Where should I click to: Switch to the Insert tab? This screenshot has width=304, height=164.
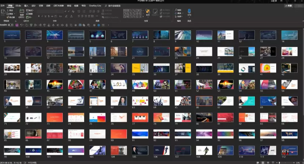[26, 6]
